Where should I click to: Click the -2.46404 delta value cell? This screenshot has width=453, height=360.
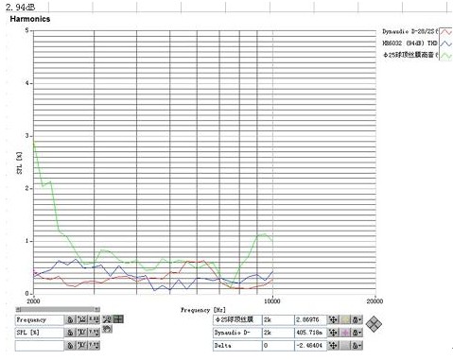point(310,346)
